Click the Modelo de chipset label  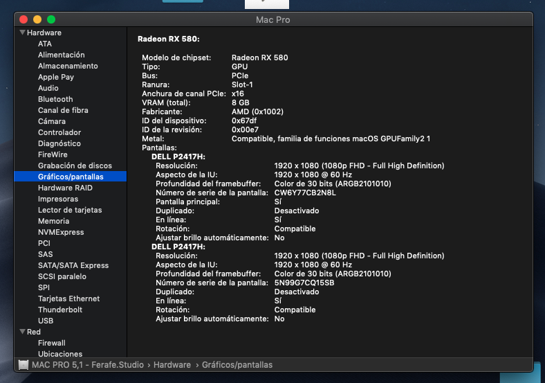176,57
